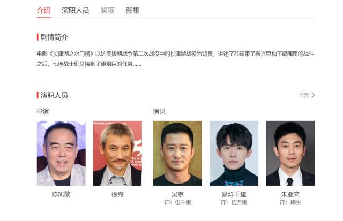Open the 易烊千玺 name link
Viewport: 343px width, 221px height.
(x=234, y=194)
